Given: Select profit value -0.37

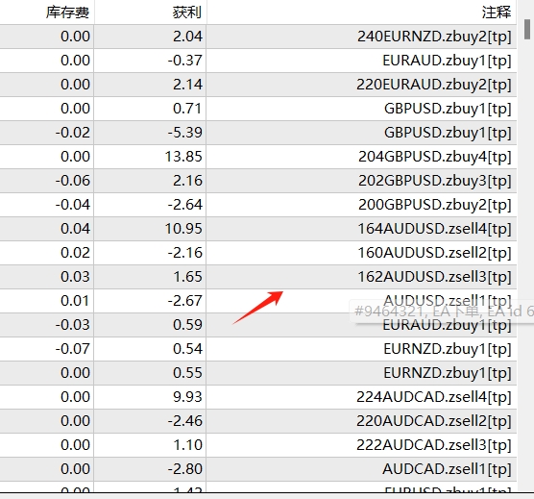Looking at the screenshot, I should click(185, 61).
